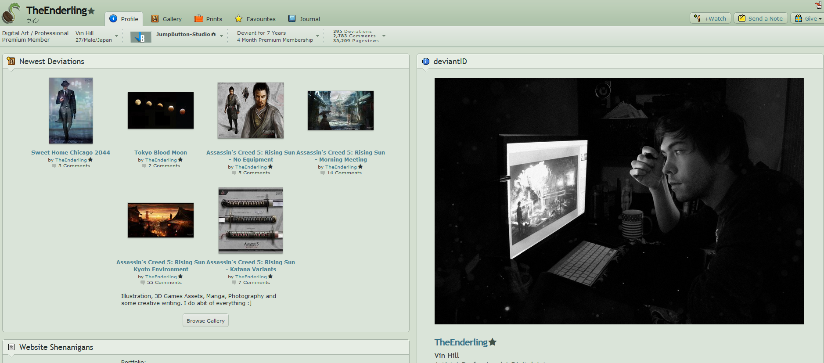Switch to the Journal tab
Image resolution: width=824 pixels, height=363 pixels.
(304, 19)
